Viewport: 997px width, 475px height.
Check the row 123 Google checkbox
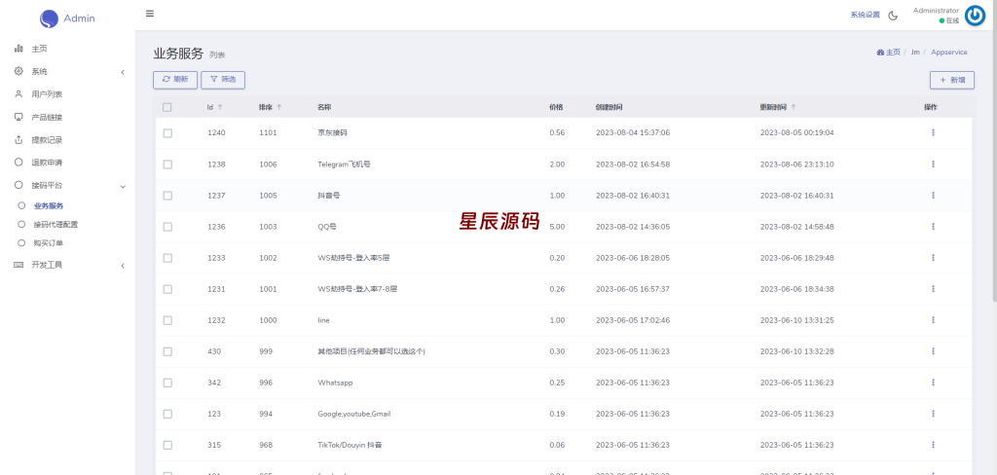pyautogui.click(x=167, y=414)
